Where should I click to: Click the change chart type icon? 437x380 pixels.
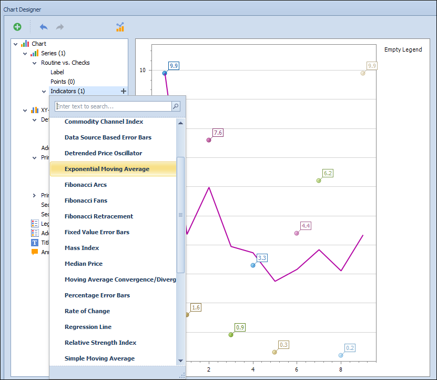120,27
